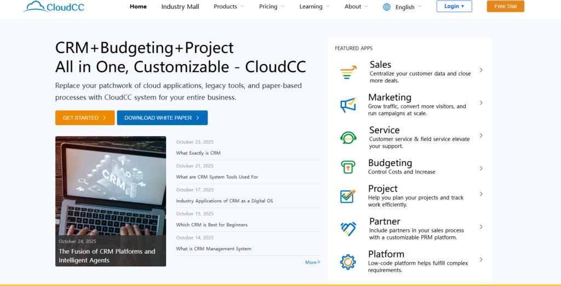This screenshot has height=286, width=561.
Task: Click the Project checklist icon
Action: [348, 196]
